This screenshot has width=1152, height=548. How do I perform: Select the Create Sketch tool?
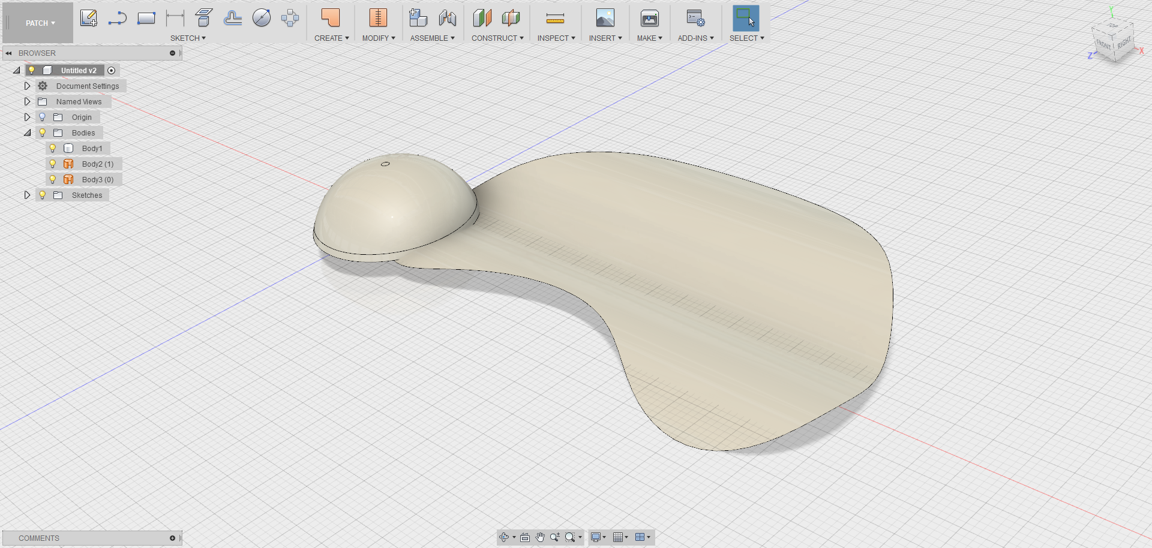(89, 17)
